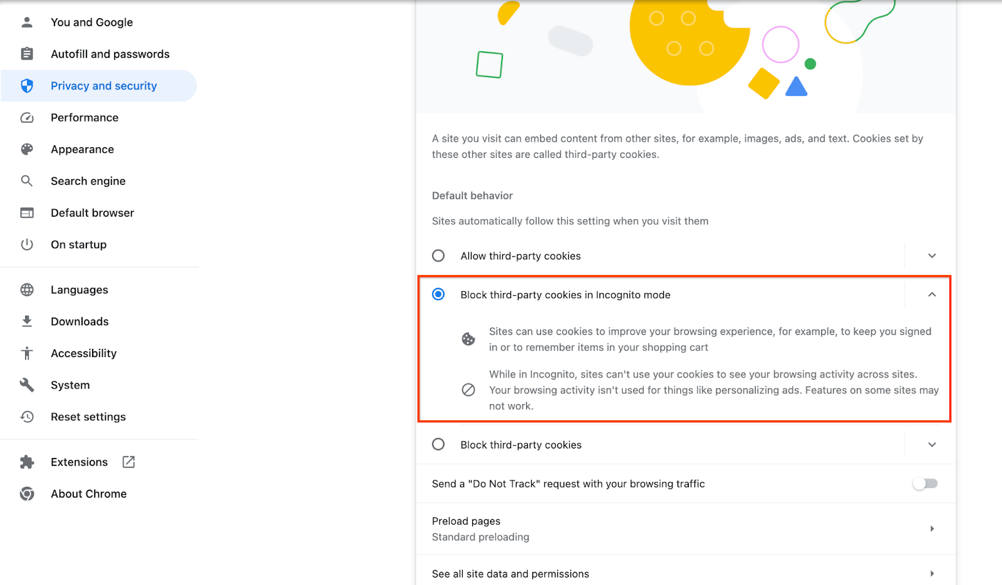1002x585 pixels.
Task: Open the Default browser settings section
Action: [92, 212]
